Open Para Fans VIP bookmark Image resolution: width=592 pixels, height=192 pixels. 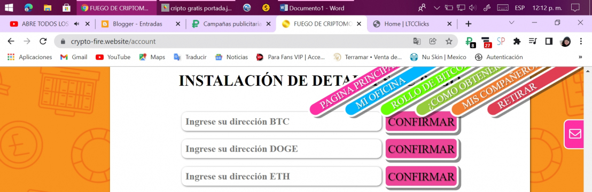(x=290, y=57)
